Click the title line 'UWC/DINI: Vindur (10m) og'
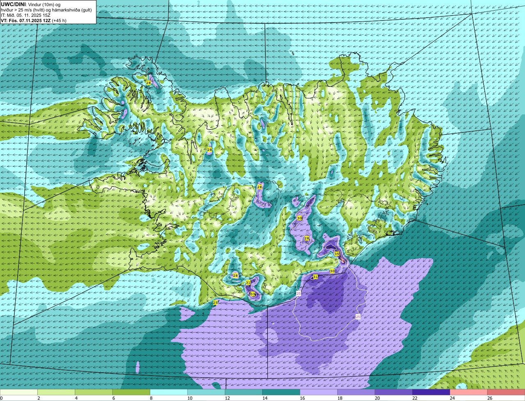 point(30,4)
